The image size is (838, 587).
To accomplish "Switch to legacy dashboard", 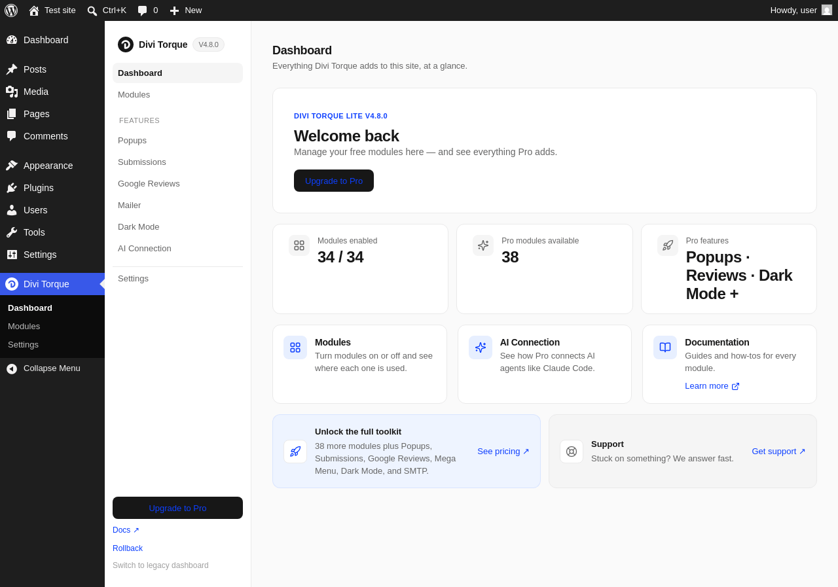I will tap(160, 565).
